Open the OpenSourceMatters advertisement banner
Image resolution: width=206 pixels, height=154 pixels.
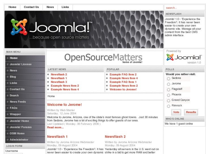click(103, 58)
